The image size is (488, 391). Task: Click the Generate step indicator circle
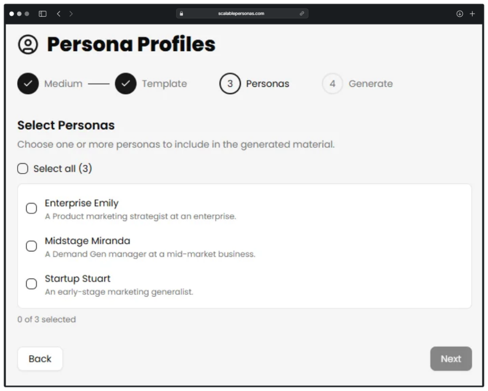point(332,83)
